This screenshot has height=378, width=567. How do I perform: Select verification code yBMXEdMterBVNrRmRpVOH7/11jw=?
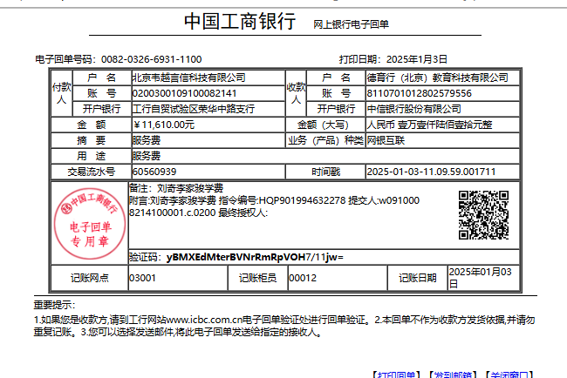pos(255,258)
